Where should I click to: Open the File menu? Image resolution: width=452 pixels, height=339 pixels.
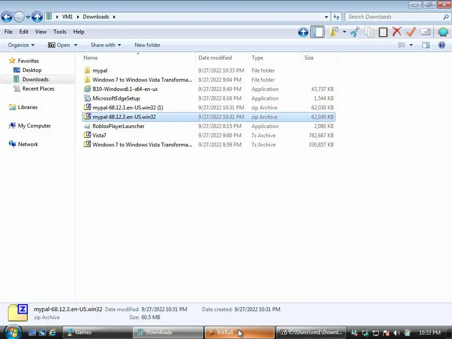pyautogui.click(x=8, y=32)
